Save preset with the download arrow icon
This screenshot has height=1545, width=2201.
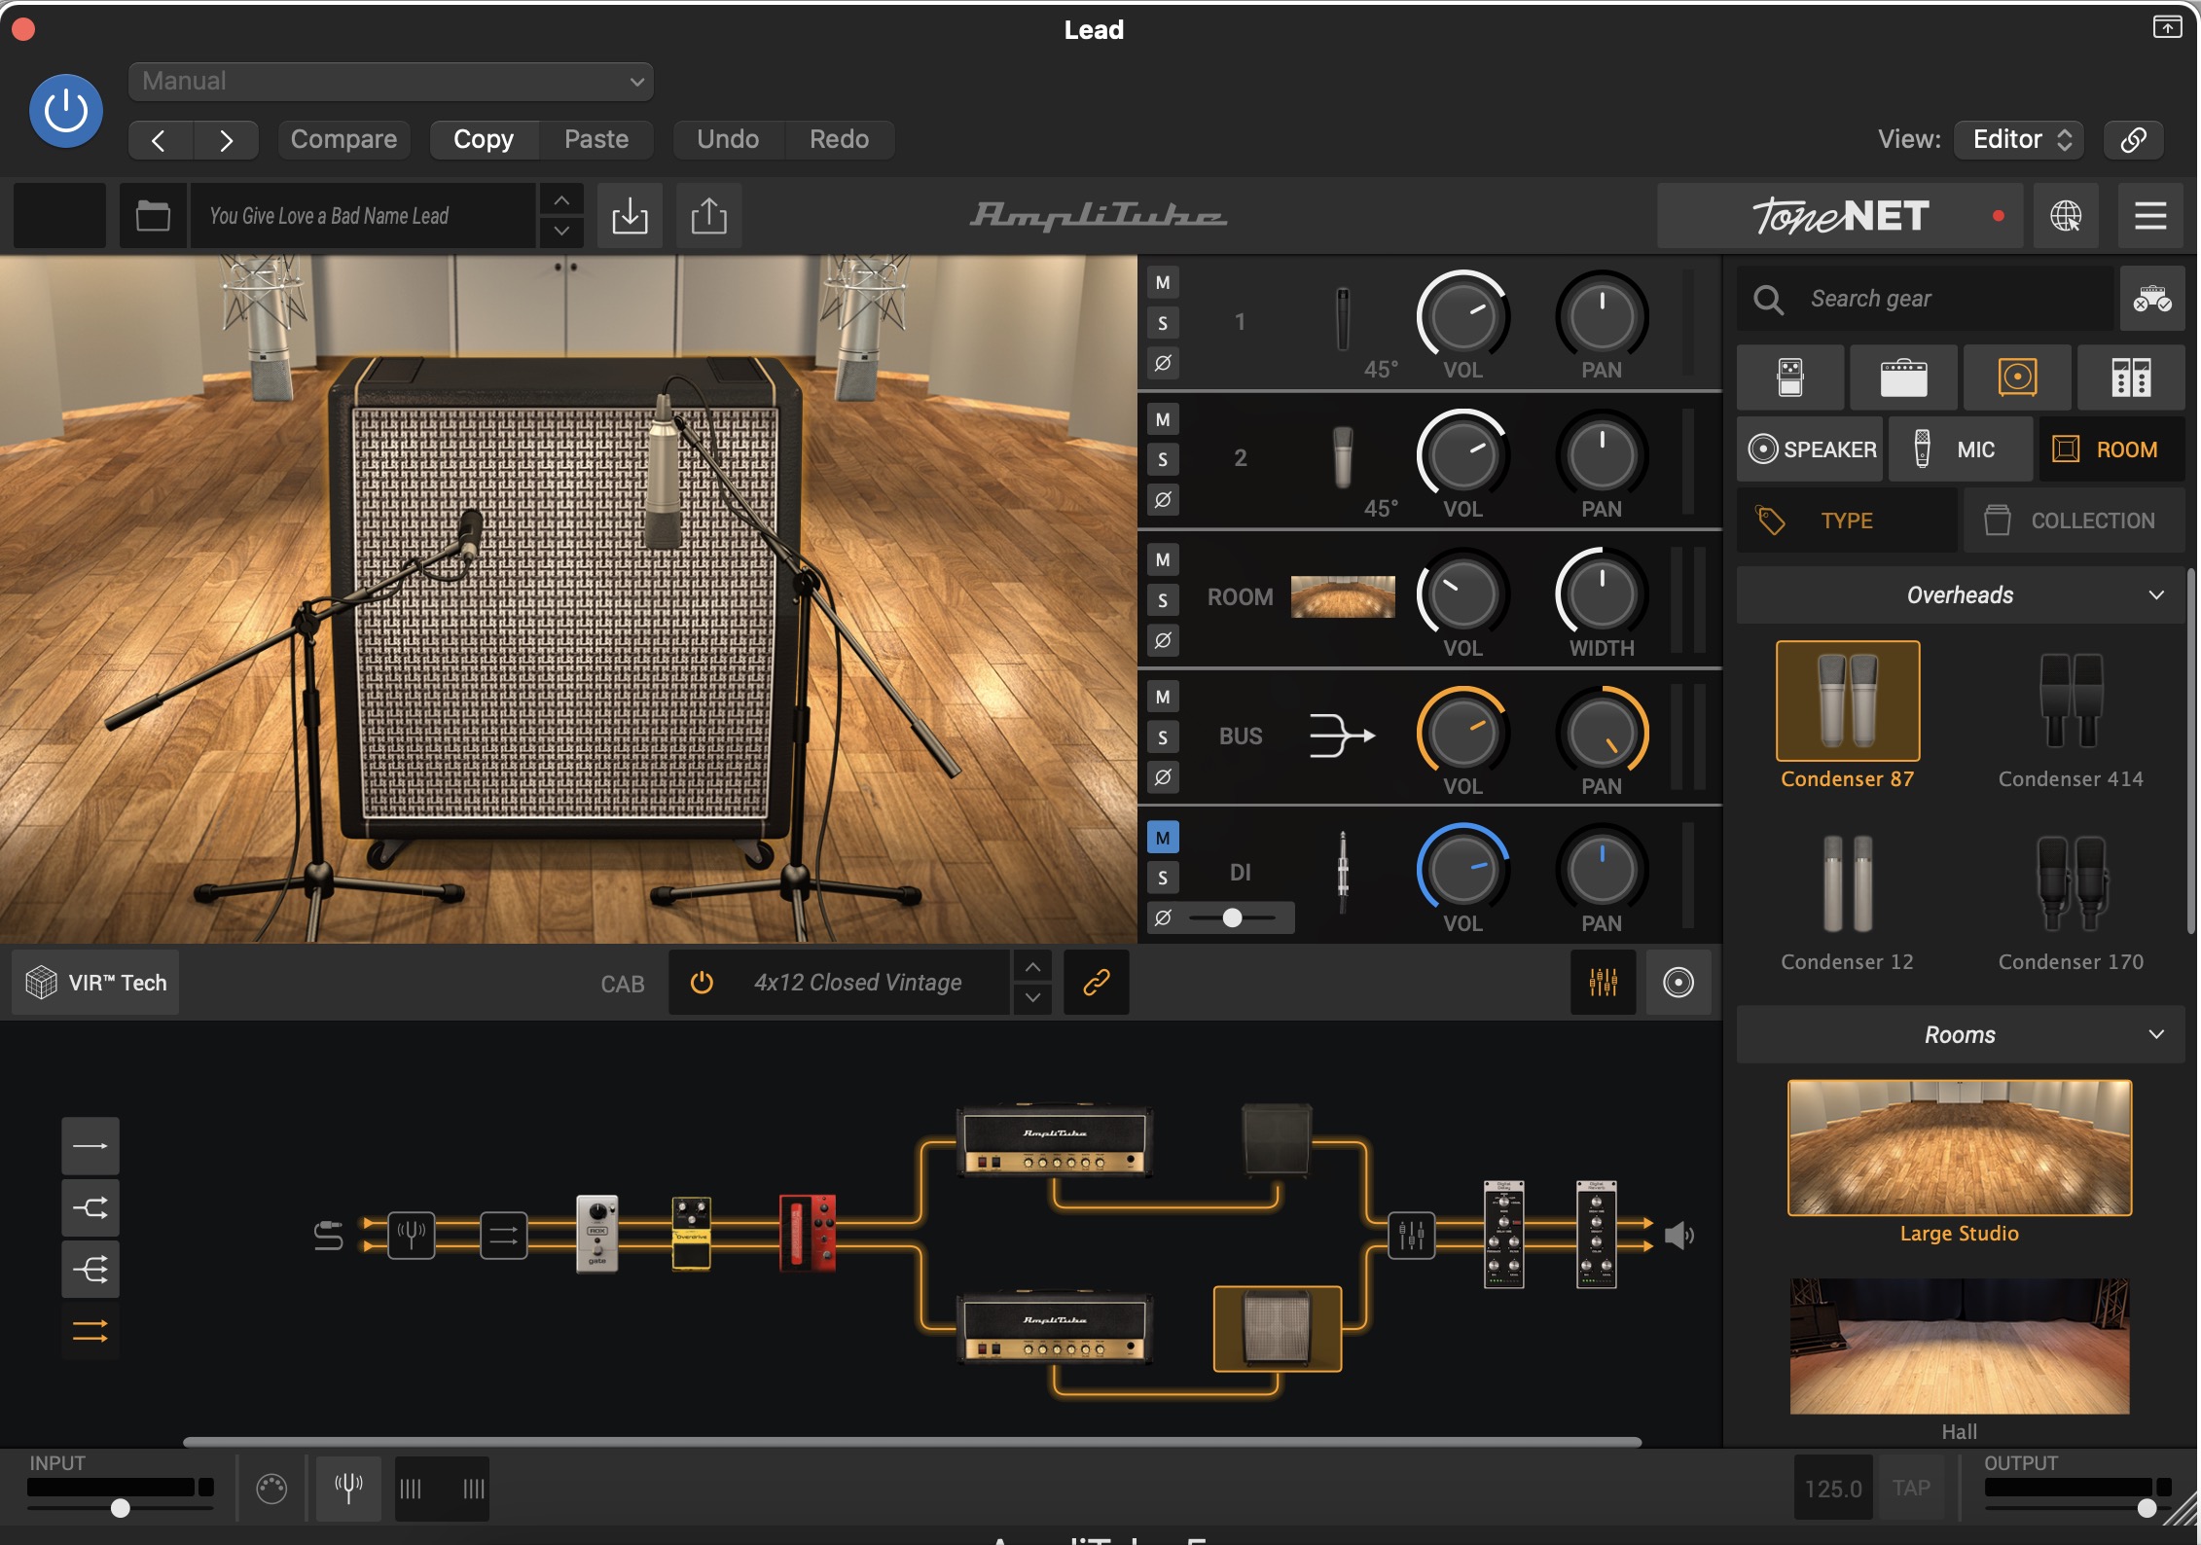click(x=630, y=216)
